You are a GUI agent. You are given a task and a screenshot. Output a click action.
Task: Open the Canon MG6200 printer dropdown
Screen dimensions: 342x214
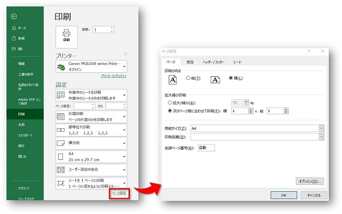(124, 66)
